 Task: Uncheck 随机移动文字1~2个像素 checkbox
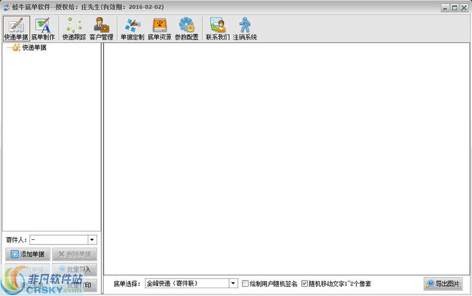pos(304,283)
